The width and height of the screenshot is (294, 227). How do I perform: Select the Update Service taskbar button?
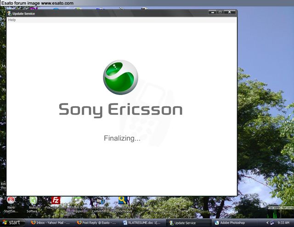189,223
